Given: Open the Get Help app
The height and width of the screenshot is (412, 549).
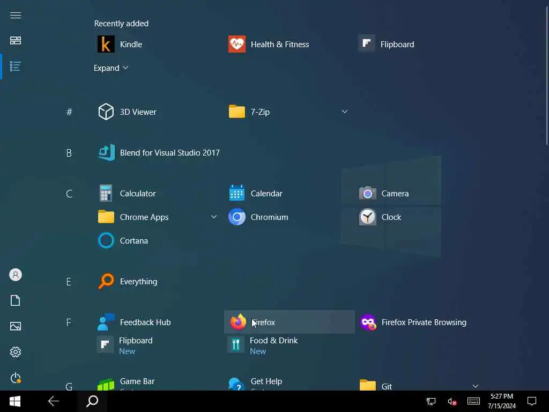Looking at the screenshot, I should click(255, 383).
